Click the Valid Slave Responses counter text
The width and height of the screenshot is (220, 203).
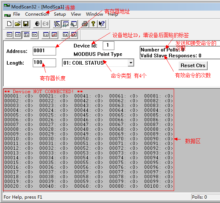pos(171,55)
